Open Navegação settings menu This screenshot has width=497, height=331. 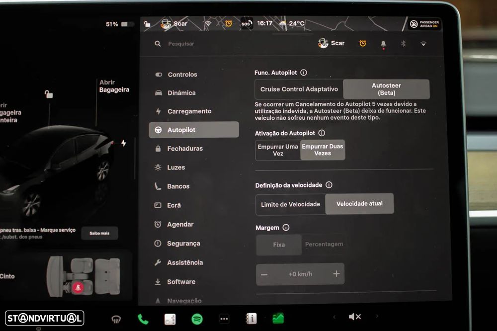pos(194,301)
